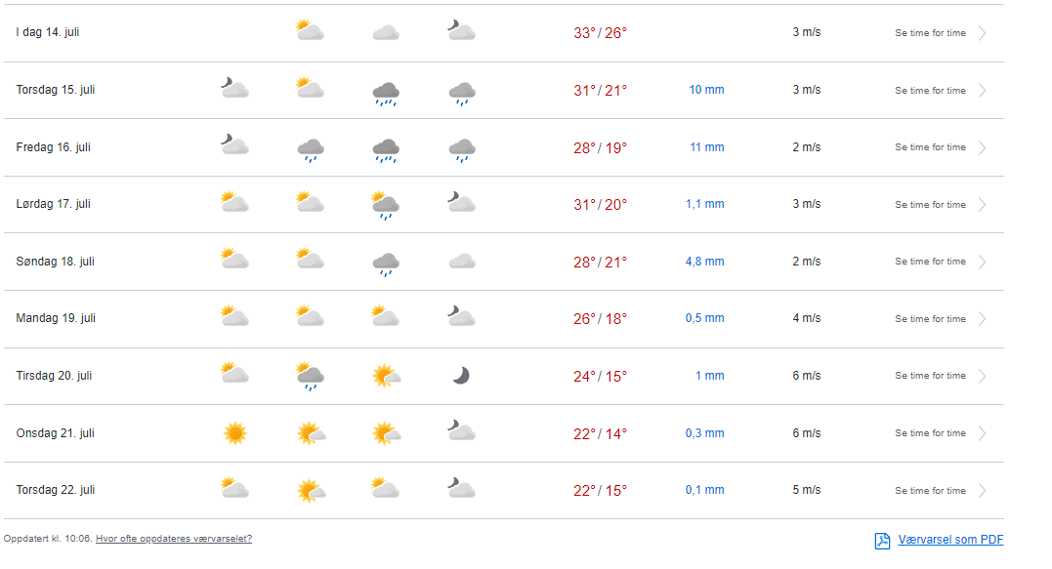Viewport: 1052px width, 569px height.
Task: Click rain cloud icon for Søndag 18. juli
Action: 386,263
